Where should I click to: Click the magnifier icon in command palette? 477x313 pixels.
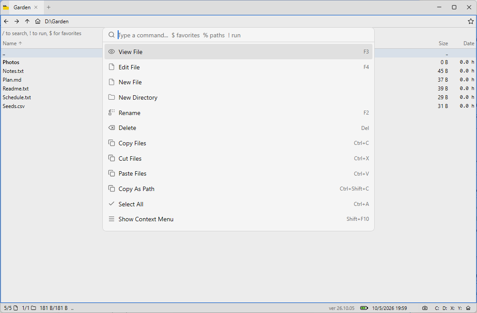pos(112,35)
